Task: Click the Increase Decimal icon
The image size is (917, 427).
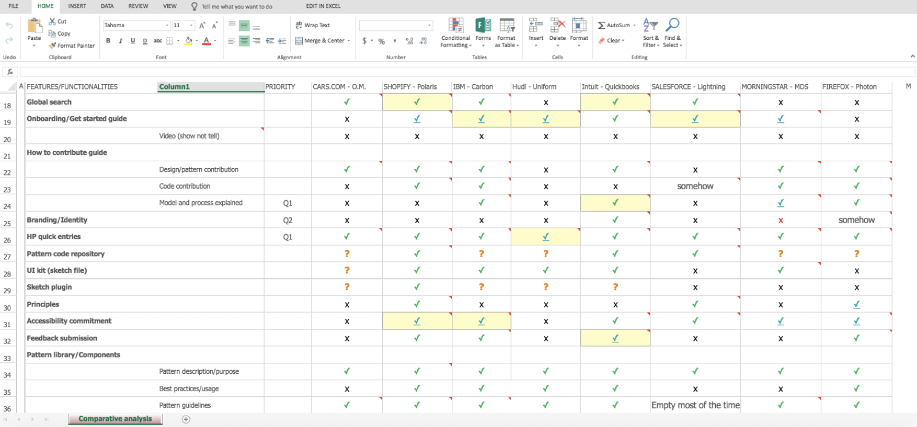Action: [409, 41]
